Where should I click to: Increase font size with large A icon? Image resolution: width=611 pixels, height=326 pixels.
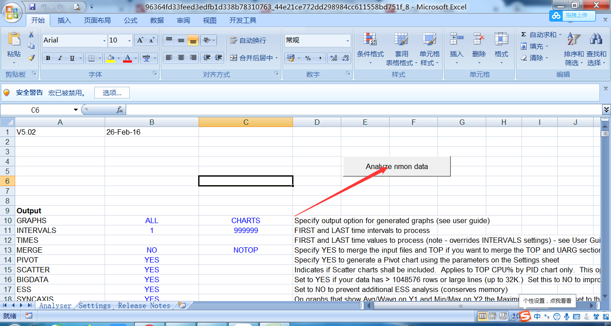click(x=140, y=40)
